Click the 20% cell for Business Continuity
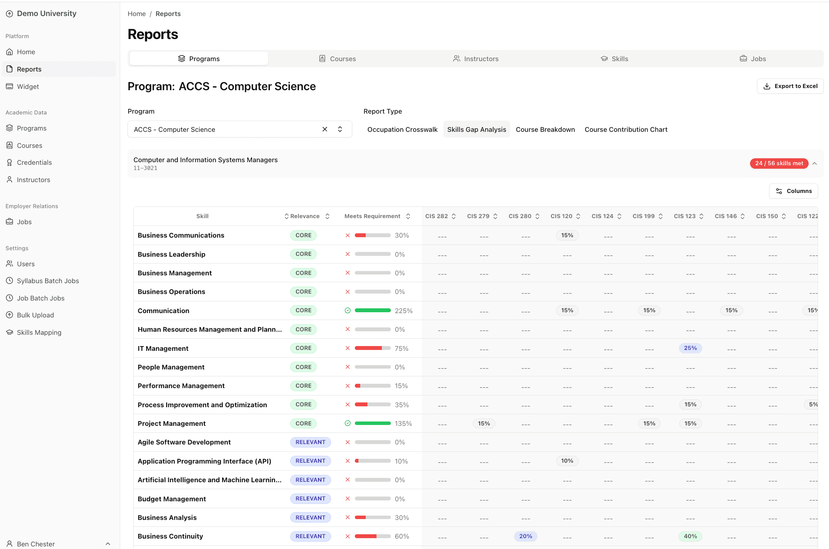829x549 pixels. click(525, 536)
